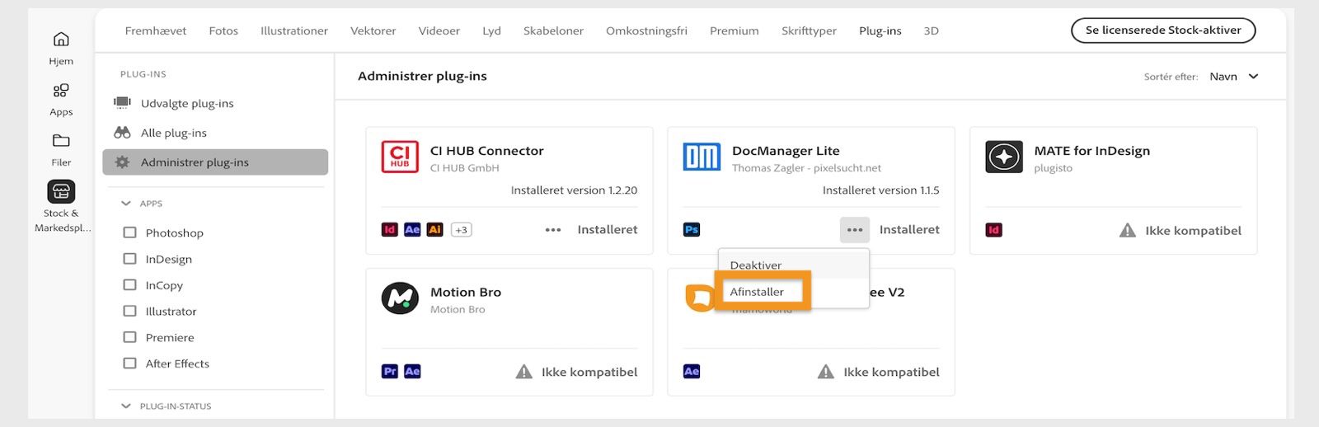Select Administrer plug-ins in sidebar
1319x427 pixels.
215,162
